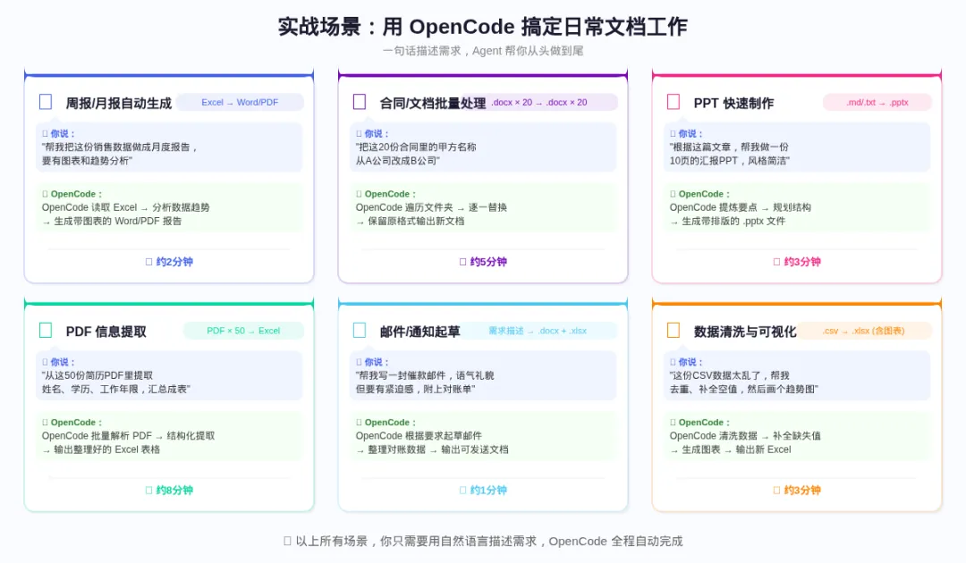Click the line 把这20份合同里的甲方名称

pyautogui.click(x=416, y=147)
